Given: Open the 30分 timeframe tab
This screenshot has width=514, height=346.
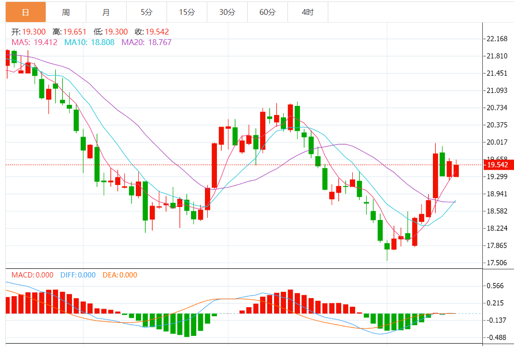Looking at the screenshot, I should point(227,12).
